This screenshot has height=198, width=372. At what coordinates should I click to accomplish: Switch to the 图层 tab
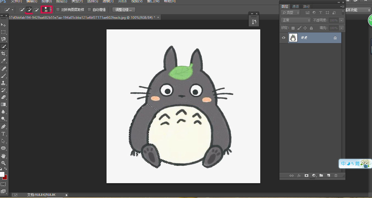285,7
